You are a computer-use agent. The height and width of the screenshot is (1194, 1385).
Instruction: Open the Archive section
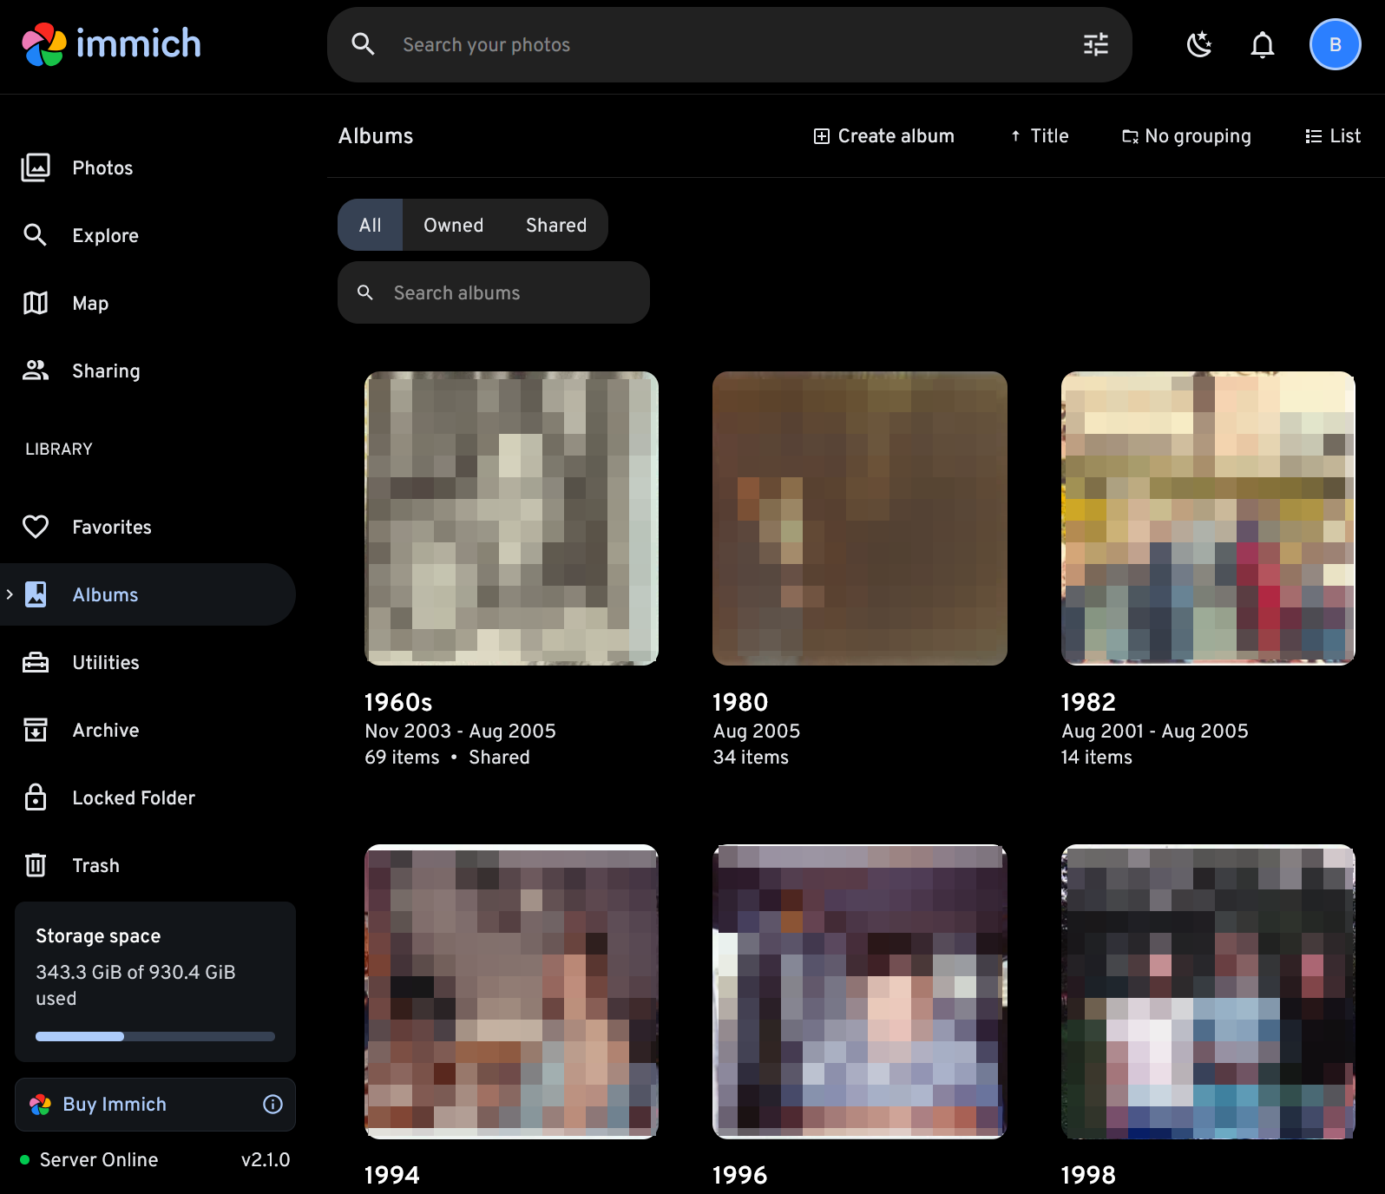148,730
